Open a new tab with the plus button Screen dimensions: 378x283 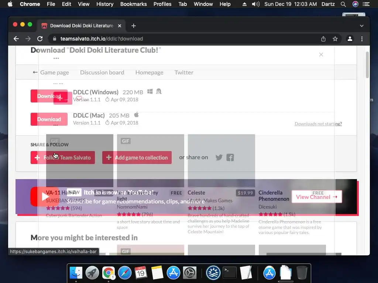click(x=134, y=26)
